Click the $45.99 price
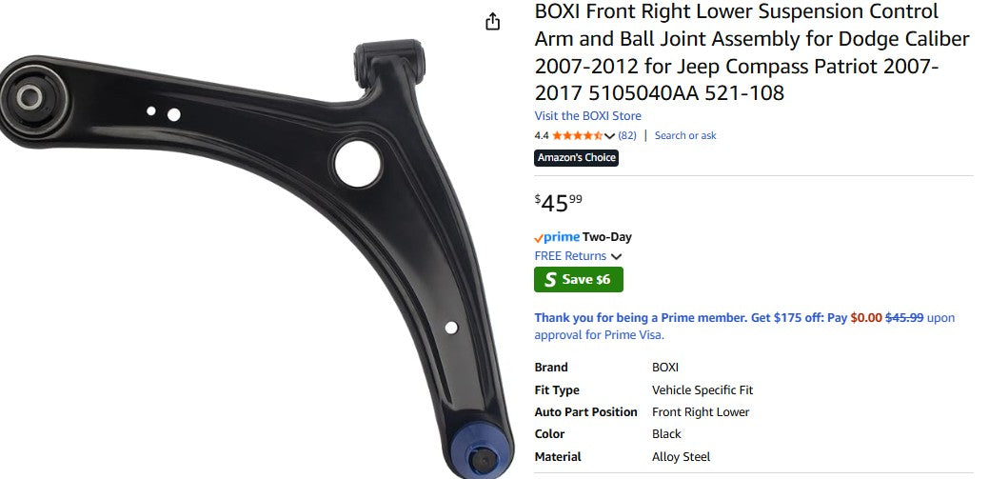Viewport: 989px width, 479px height. pos(559,203)
